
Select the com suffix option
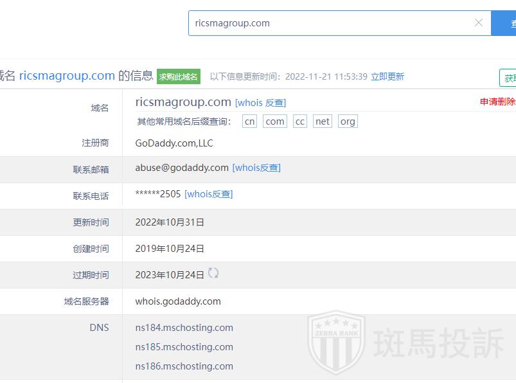click(275, 121)
